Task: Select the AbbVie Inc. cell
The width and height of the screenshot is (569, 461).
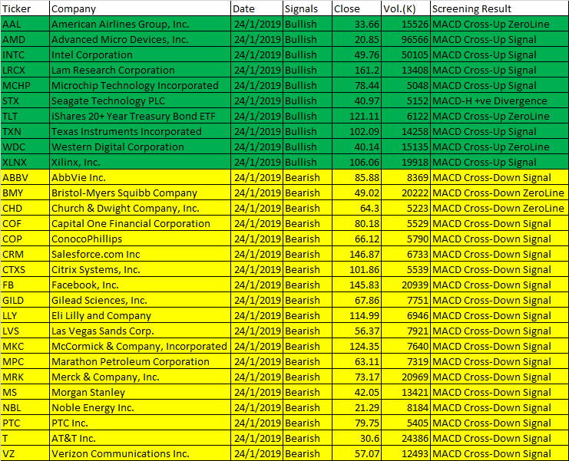Action: click(140, 178)
